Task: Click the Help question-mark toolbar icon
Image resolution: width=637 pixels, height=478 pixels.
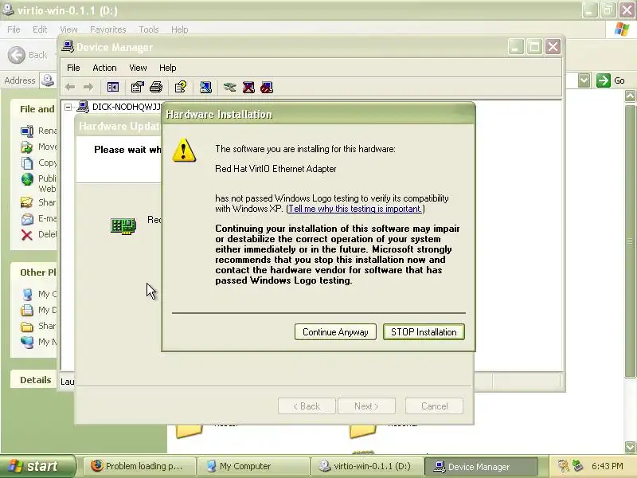Action: 181,87
